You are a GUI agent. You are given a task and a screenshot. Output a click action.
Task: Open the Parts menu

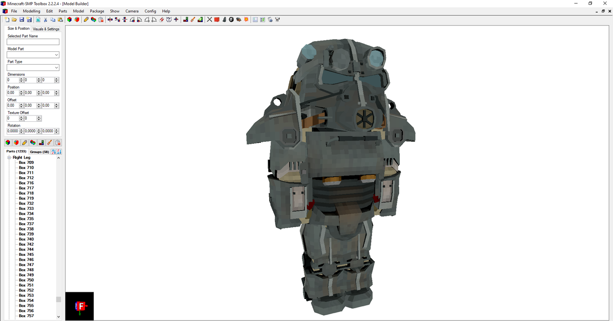point(63,11)
